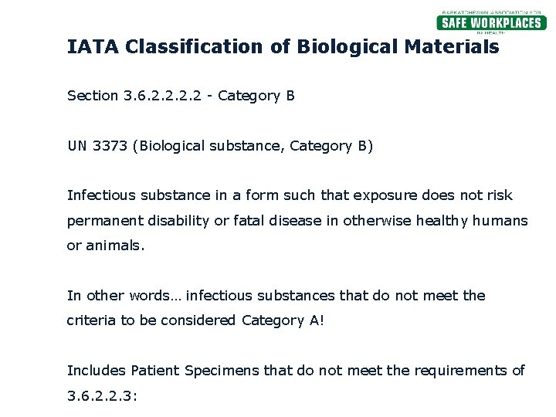The image size is (556, 417).
Task: Click '(Biological substance, Category B)' text
Action: tap(253, 146)
